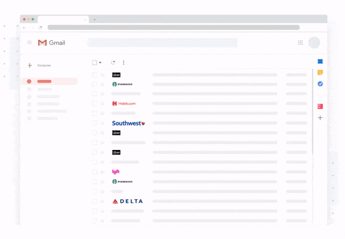Open a new browser tab with plus
This screenshot has width=345, height=239.
[94, 20]
